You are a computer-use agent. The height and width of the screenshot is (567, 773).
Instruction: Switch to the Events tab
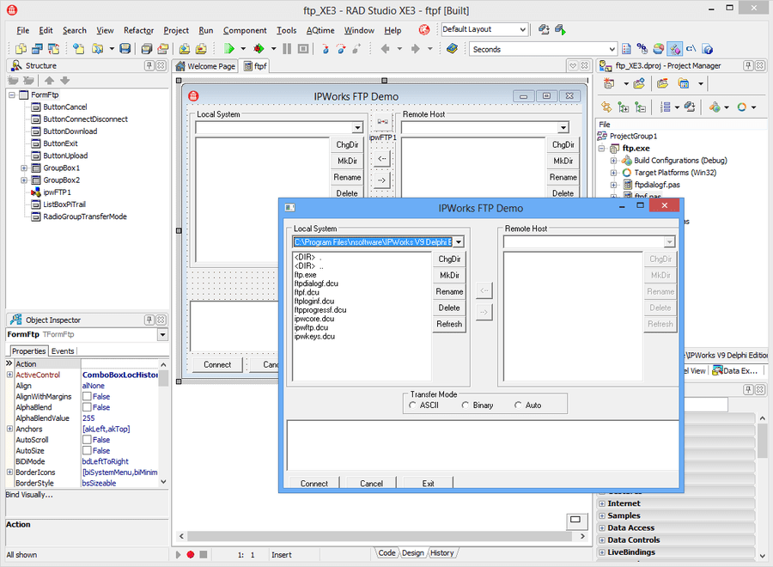tap(62, 351)
